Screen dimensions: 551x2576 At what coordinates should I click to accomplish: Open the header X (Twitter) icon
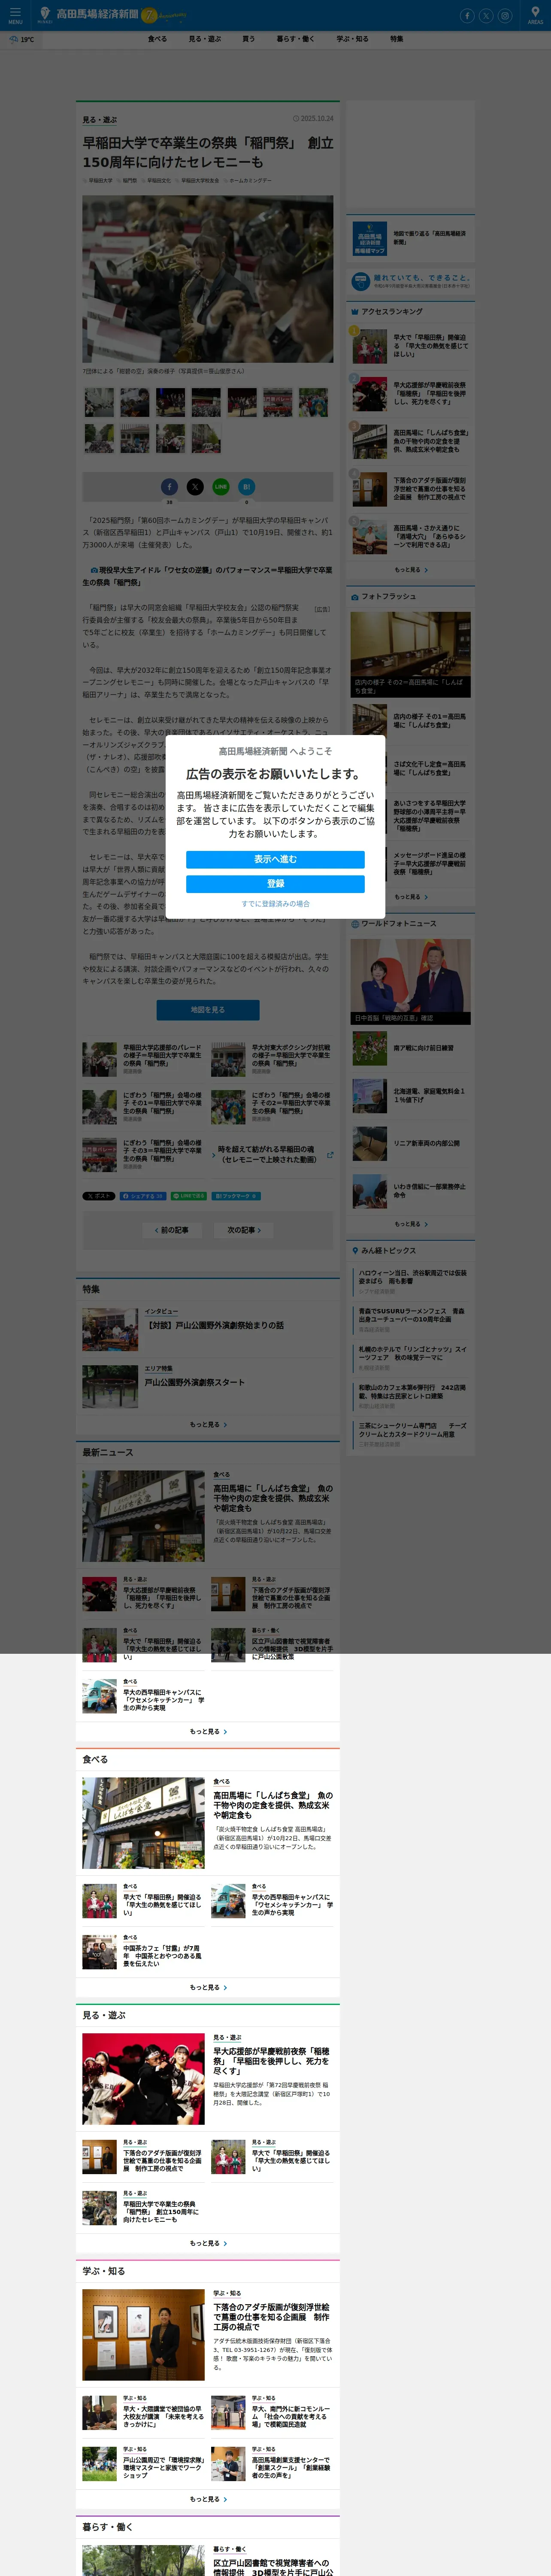(x=486, y=15)
